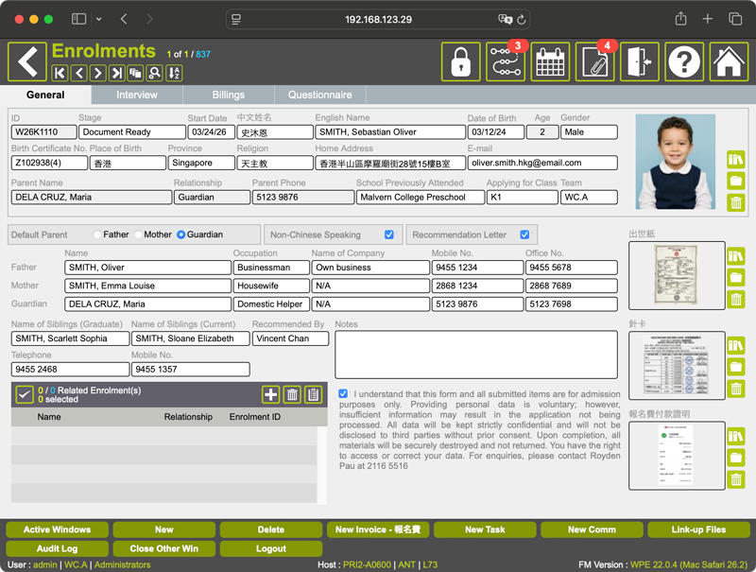This screenshot has height=572, width=756.
Task: Click the help question mark icon
Action: coord(684,62)
